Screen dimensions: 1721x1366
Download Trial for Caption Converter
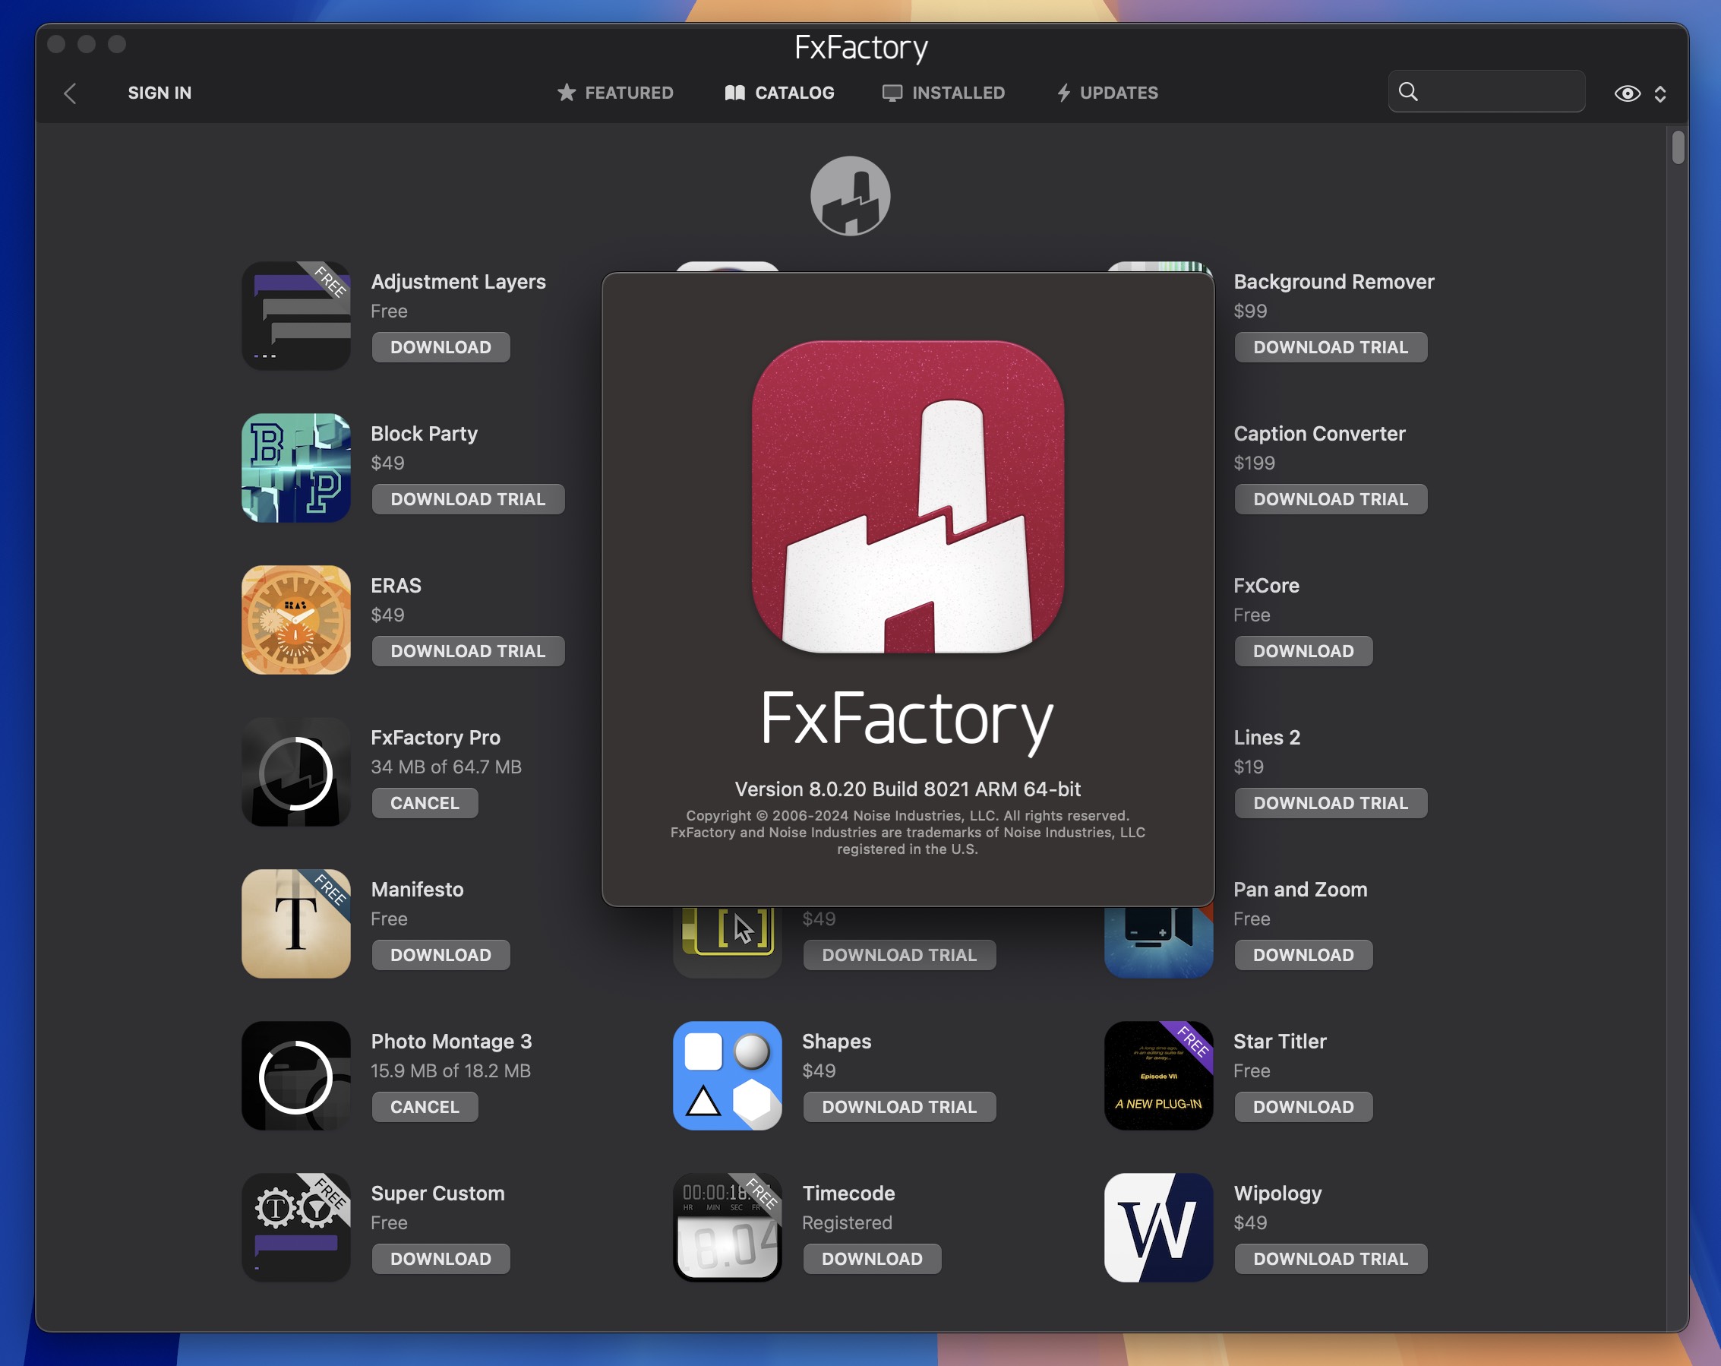coord(1330,497)
